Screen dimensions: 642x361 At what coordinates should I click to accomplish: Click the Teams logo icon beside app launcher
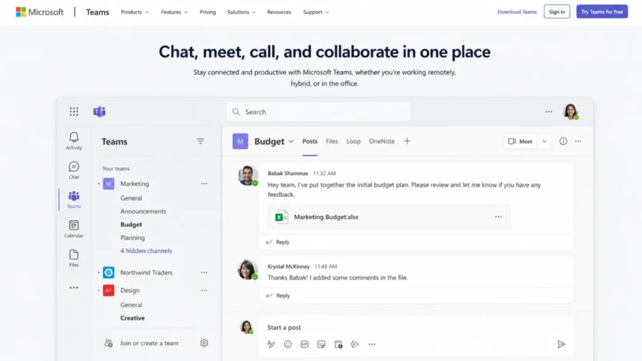[100, 112]
